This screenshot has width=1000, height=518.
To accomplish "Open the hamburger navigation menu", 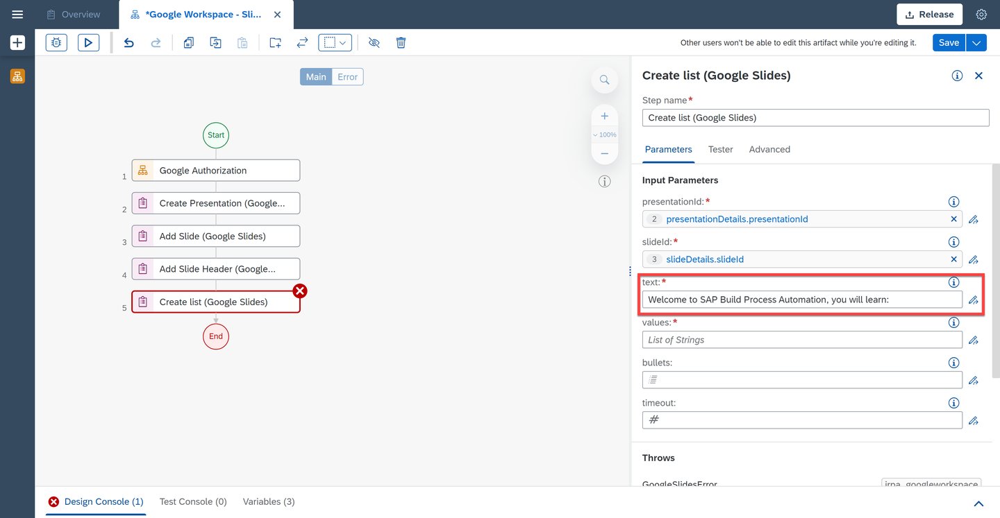I will [17, 15].
